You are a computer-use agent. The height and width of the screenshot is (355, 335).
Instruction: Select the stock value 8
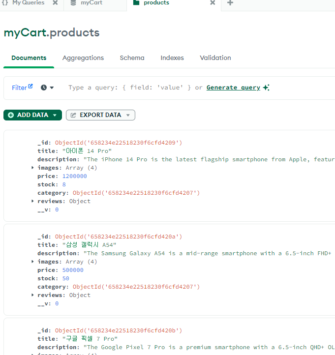click(x=64, y=184)
